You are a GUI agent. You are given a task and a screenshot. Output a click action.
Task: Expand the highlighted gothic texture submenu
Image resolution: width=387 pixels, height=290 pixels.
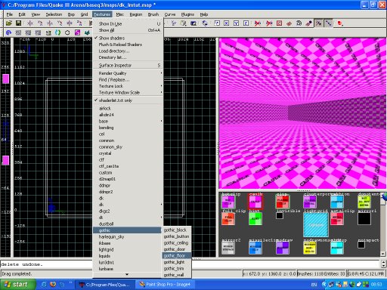pyautogui.click(x=127, y=230)
